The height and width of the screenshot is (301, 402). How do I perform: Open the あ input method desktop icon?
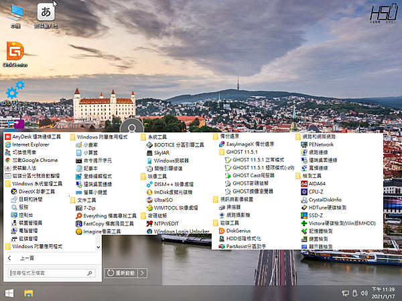46,16
